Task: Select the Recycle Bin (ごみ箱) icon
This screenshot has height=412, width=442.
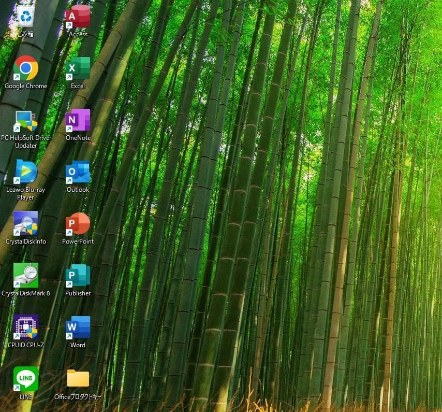Action: 25,16
